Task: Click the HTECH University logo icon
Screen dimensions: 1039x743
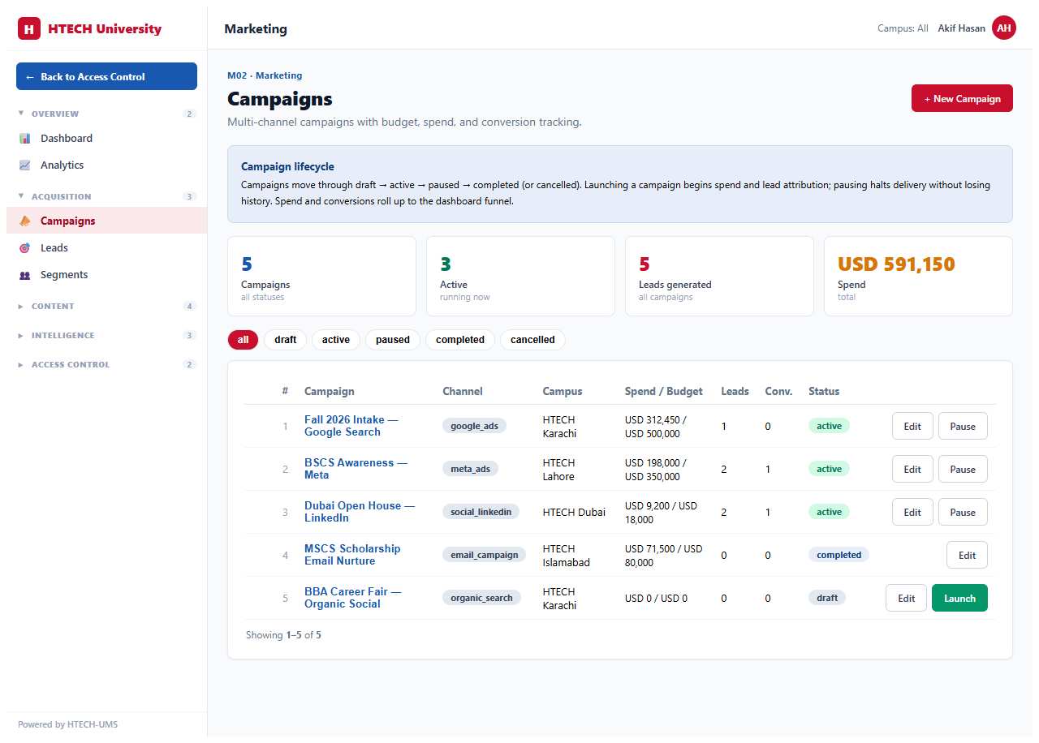Action: click(x=29, y=28)
